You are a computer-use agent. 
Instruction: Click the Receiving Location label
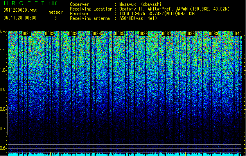[x=91, y=9]
